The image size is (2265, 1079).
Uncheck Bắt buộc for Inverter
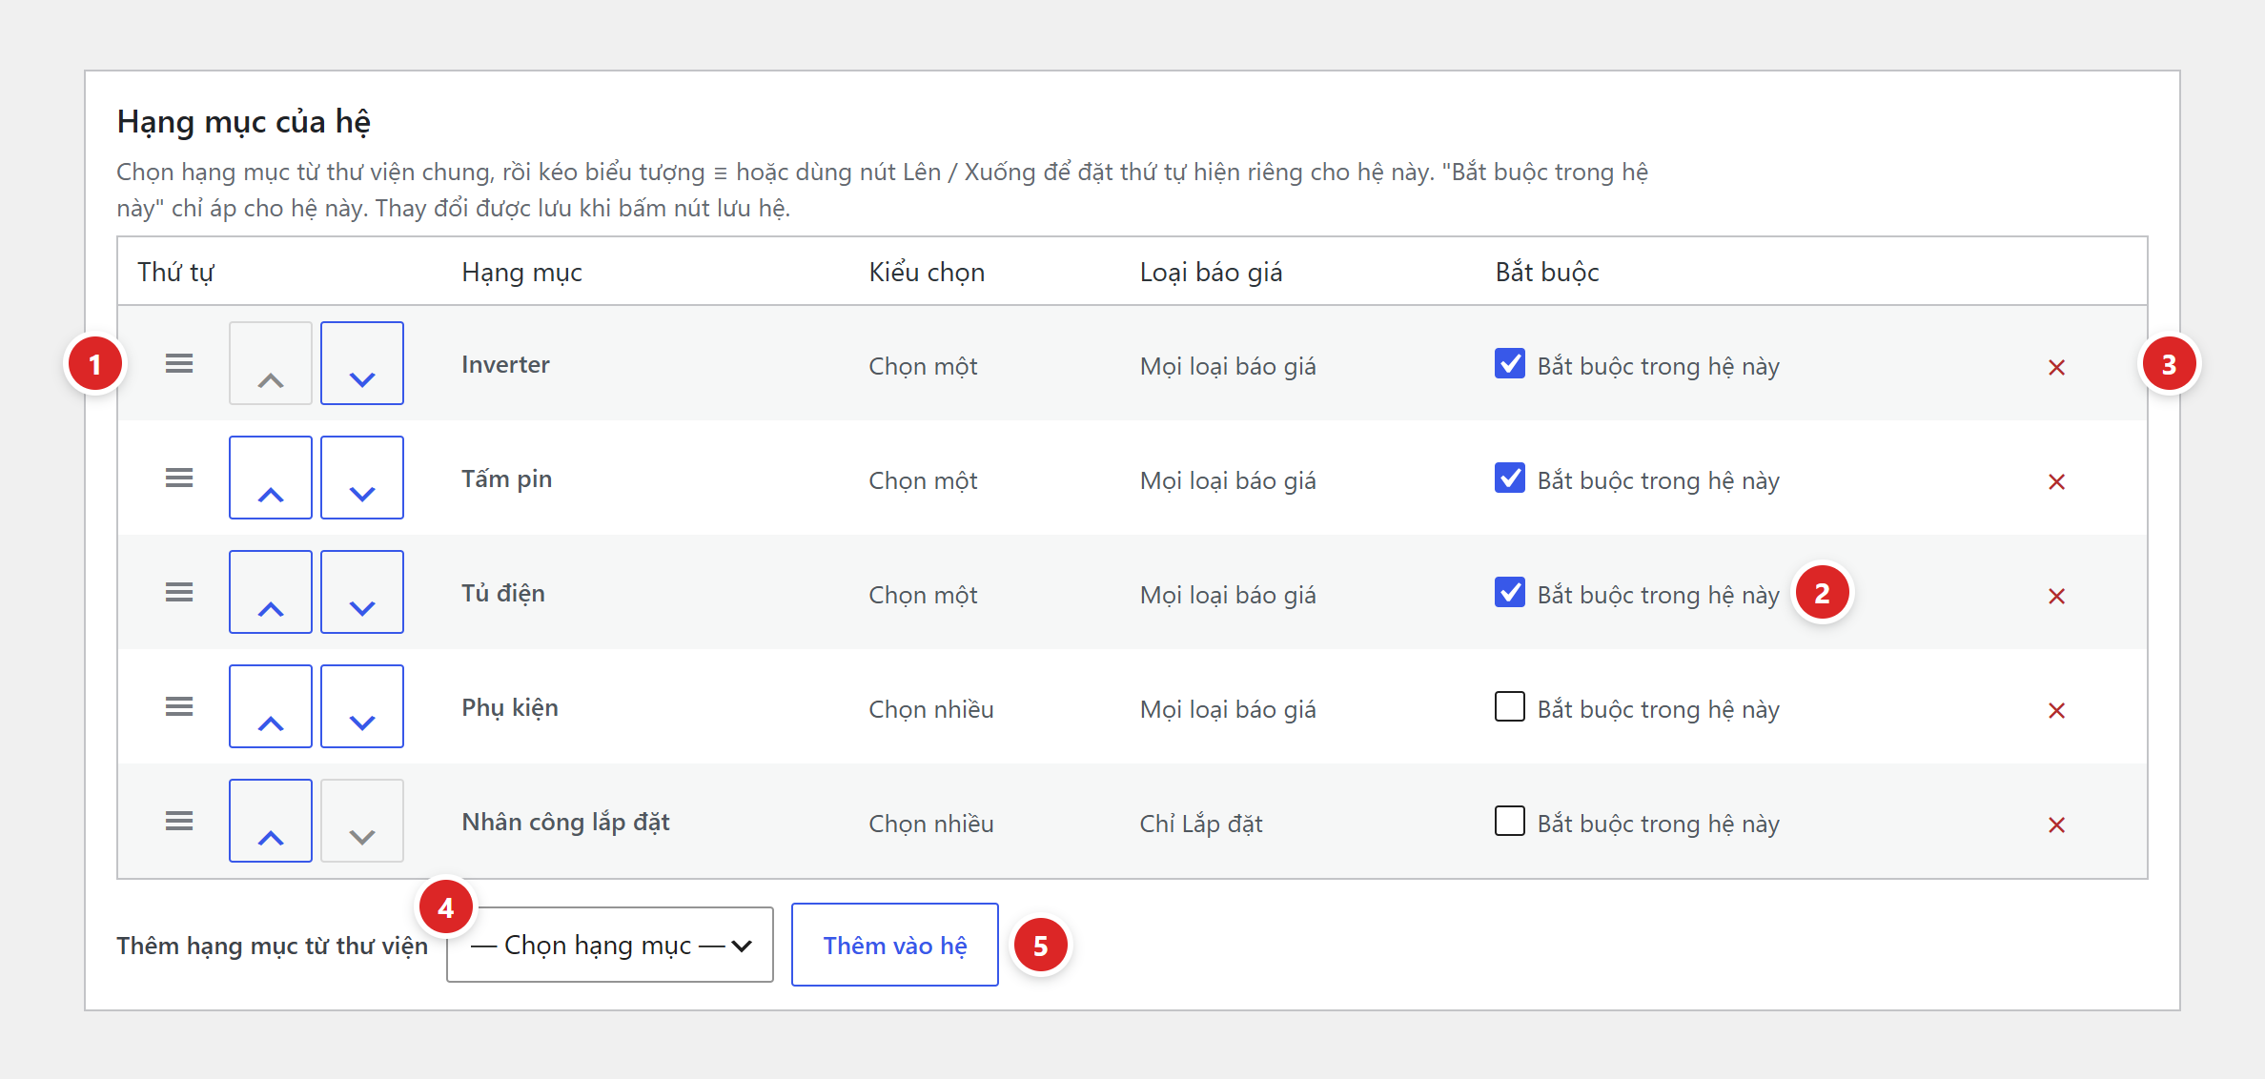point(1510,363)
